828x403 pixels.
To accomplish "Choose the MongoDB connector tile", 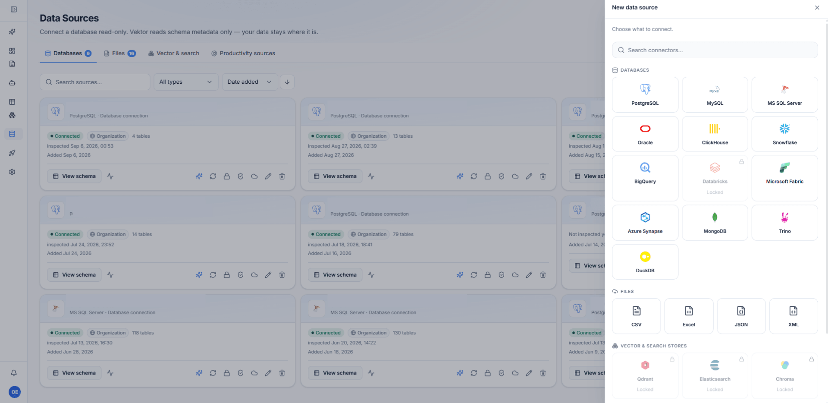I will coord(715,223).
